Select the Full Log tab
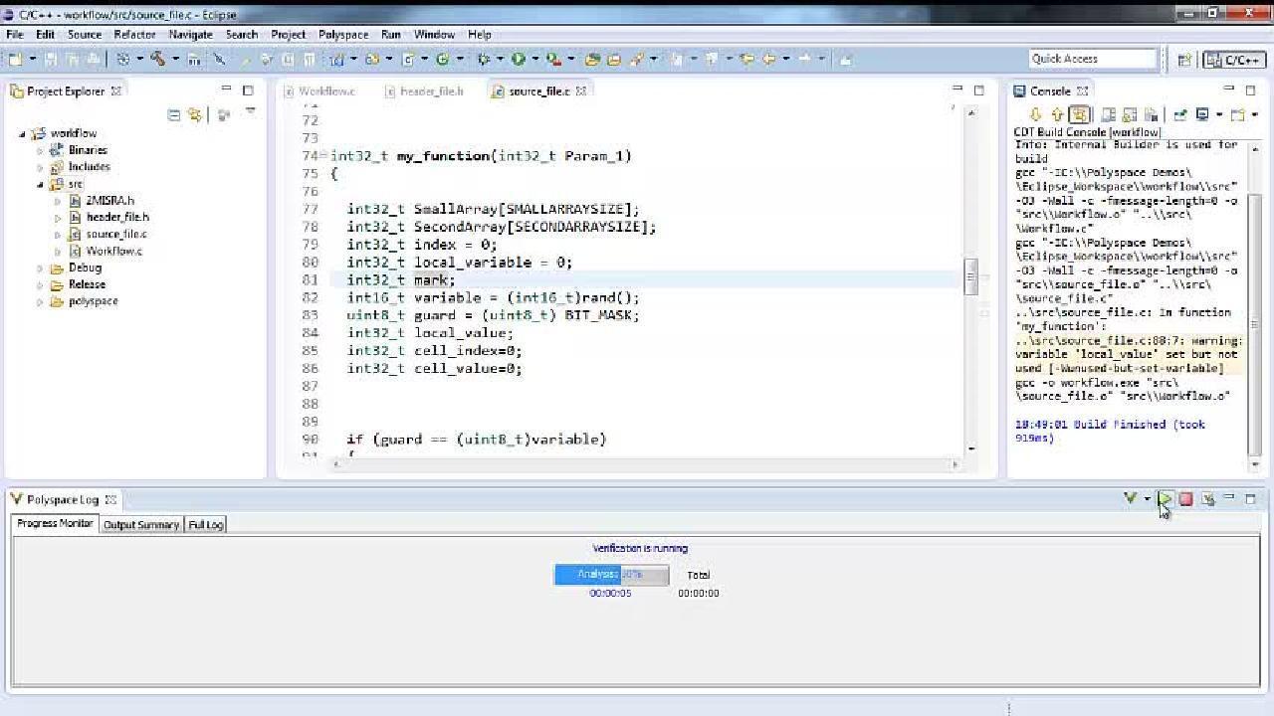The height and width of the screenshot is (716, 1274). (x=206, y=524)
